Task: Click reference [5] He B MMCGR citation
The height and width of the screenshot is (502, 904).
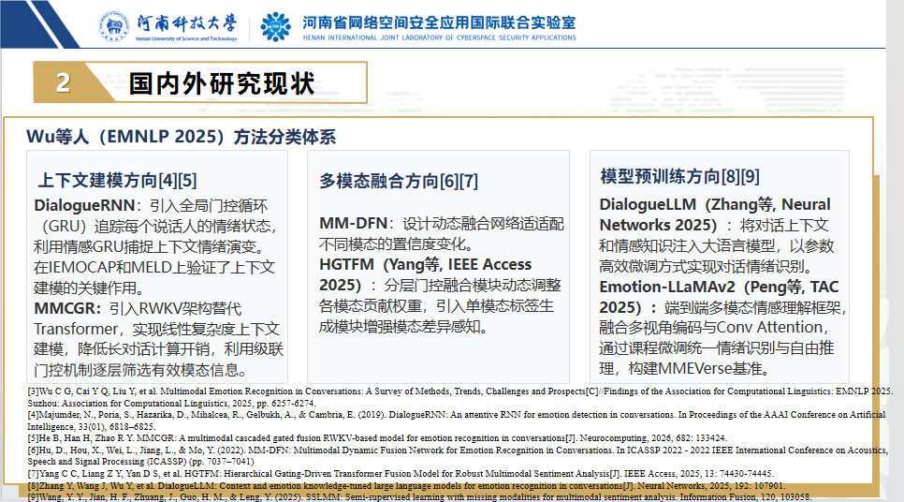Action: click(x=377, y=438)
